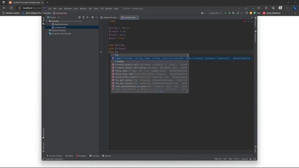Image resolution: width=299 pixels, height=168 pixels.
Task: Toggle tool window quick access icon in status bar
Action: coord(43,159)
